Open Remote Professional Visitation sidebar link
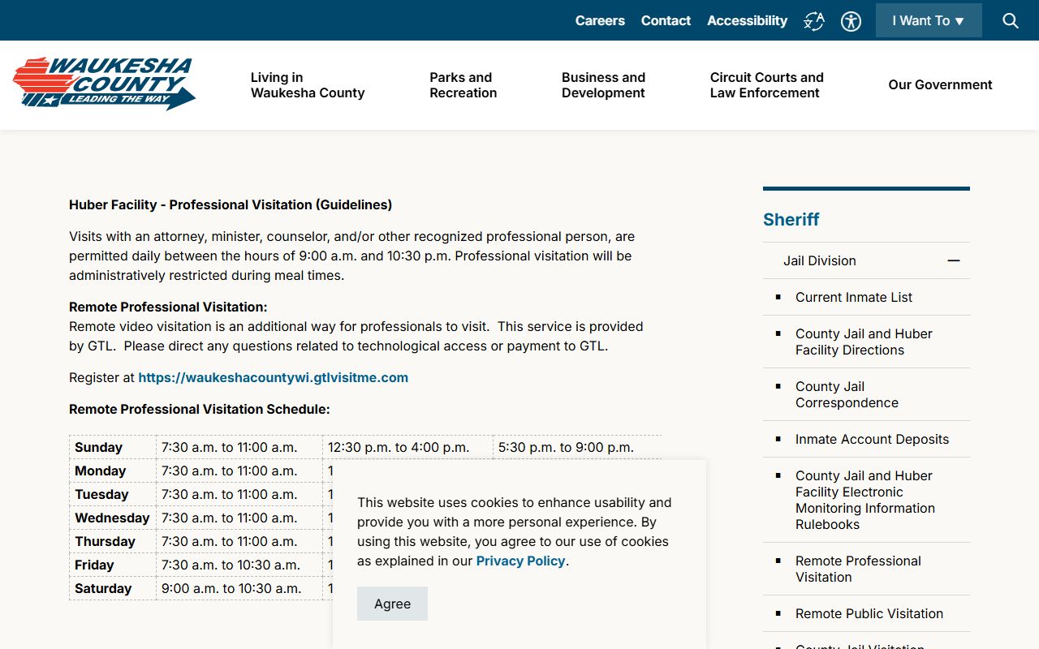Screen dimensions: 1039x649 pos(858,569)
